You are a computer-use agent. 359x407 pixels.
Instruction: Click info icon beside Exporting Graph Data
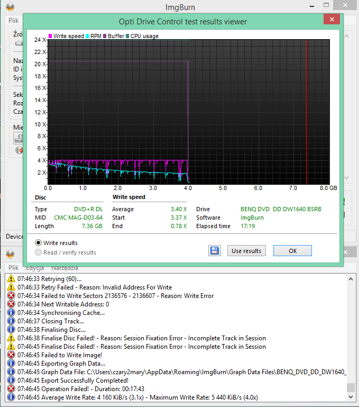(x=11, y=363)
